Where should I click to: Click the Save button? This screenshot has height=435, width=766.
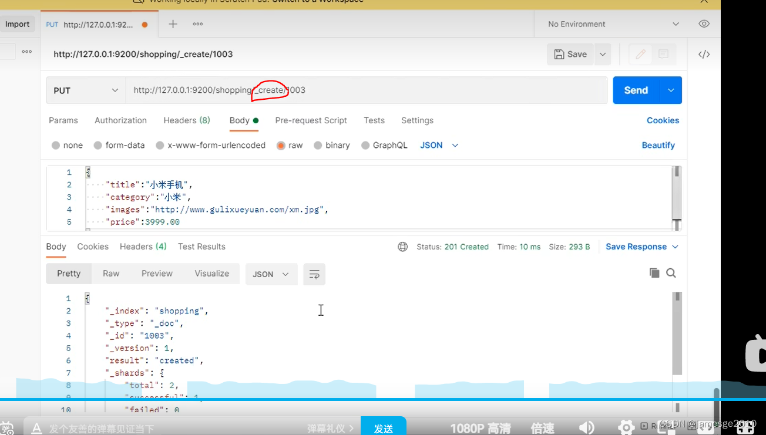point(570,54)
